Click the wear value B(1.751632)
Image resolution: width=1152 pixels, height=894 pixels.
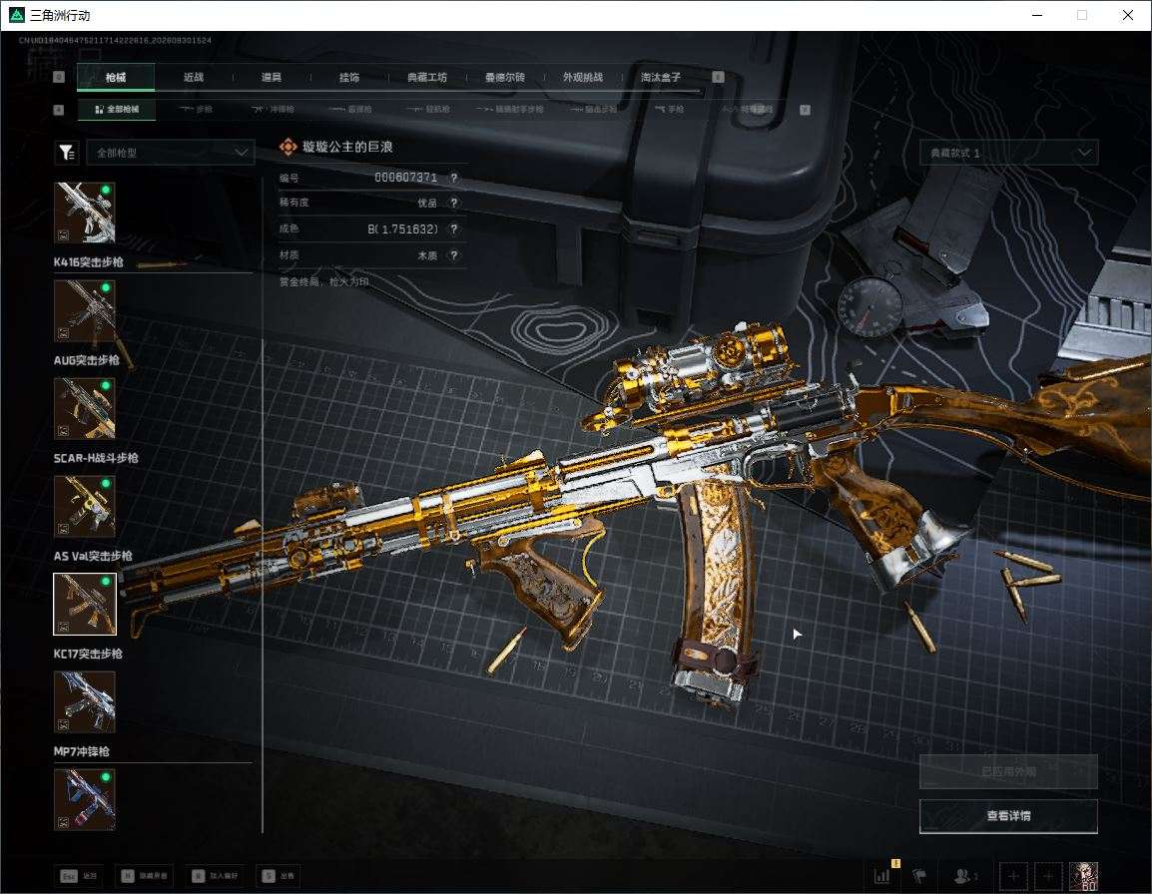coord(402,229)
